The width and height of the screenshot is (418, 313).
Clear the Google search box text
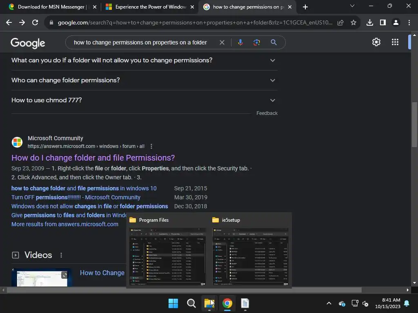point(222,42)
